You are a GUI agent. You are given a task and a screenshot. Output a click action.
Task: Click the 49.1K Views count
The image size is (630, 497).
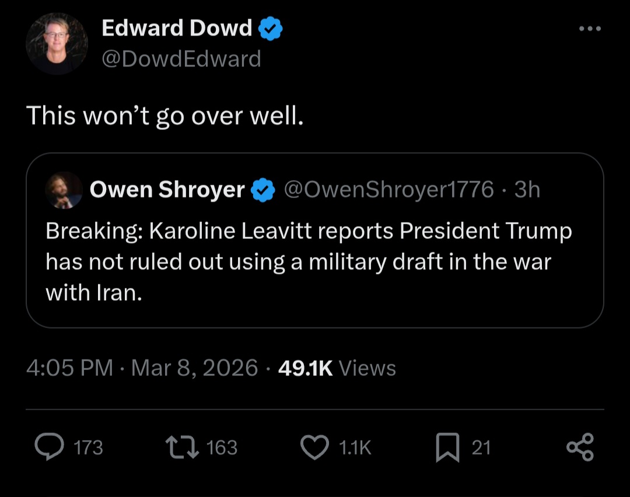pyautogui.click(x=337, y=368)
